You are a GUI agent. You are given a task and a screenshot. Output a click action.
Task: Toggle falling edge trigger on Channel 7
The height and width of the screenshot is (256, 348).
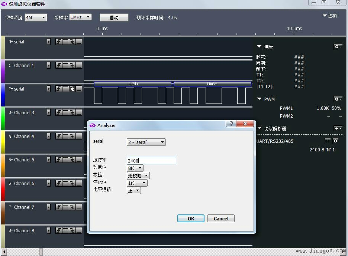pos(72,207)
